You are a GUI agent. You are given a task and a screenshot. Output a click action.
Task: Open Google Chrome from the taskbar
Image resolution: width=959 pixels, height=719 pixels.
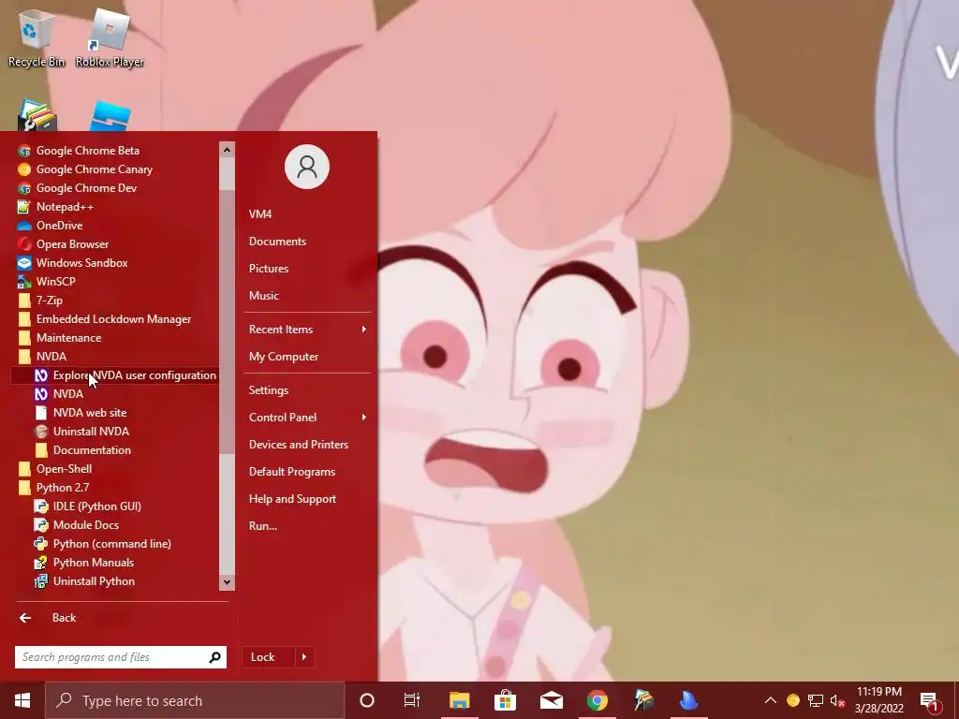[x=598, y=700]
